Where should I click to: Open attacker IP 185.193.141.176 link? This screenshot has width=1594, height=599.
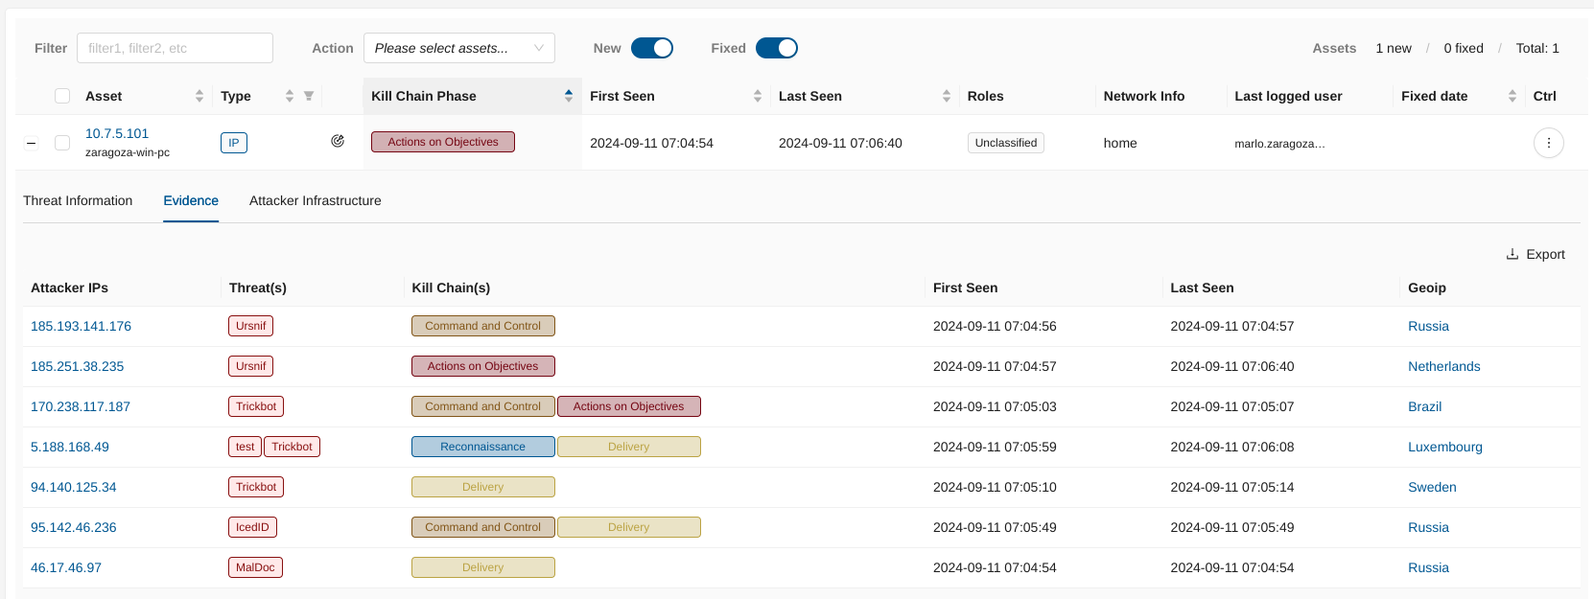[81, 326]
